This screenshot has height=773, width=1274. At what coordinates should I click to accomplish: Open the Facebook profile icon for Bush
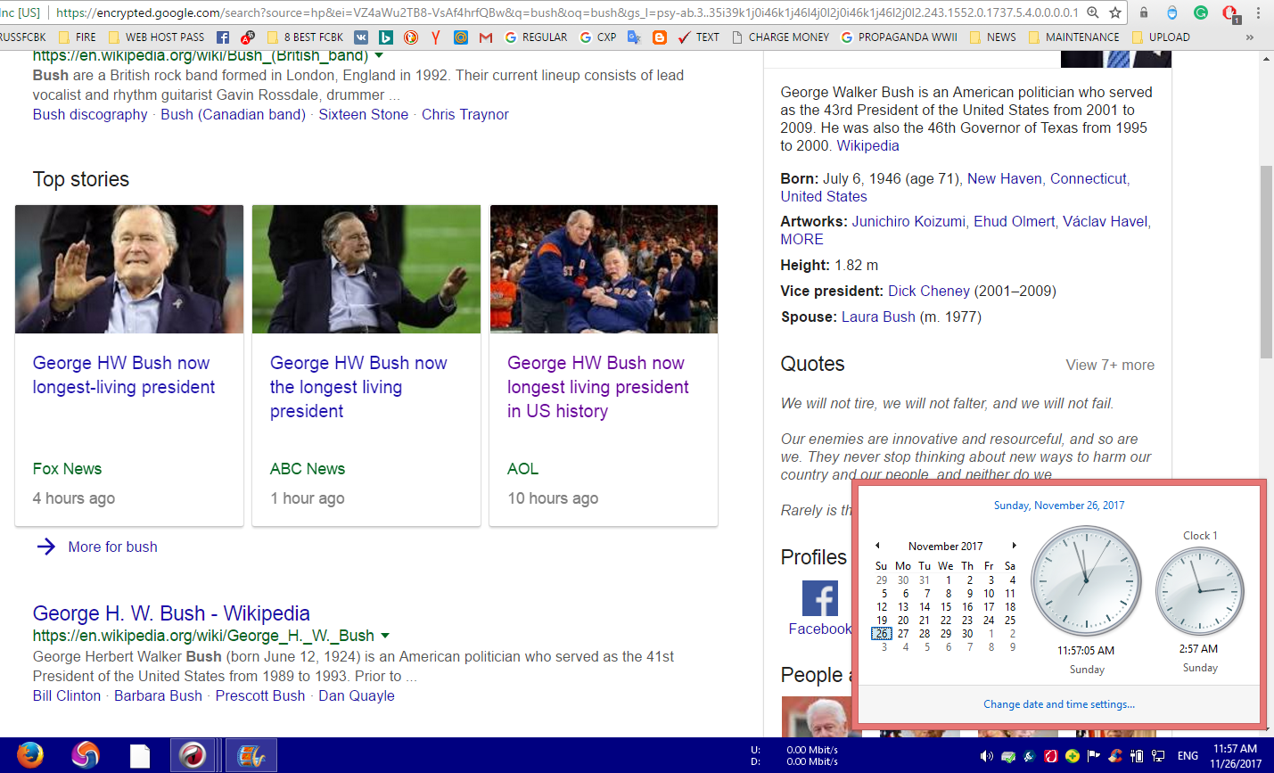[820, 598]
